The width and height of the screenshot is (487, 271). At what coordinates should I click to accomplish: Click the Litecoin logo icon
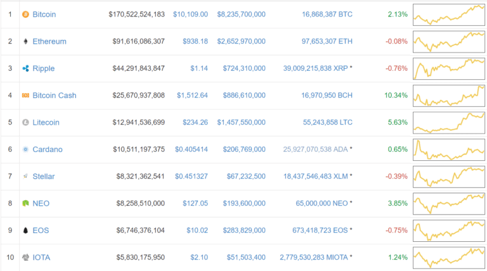[25, 122]
